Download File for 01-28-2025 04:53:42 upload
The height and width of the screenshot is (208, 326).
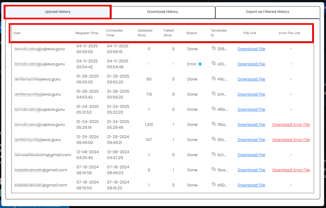click(251, 94)
